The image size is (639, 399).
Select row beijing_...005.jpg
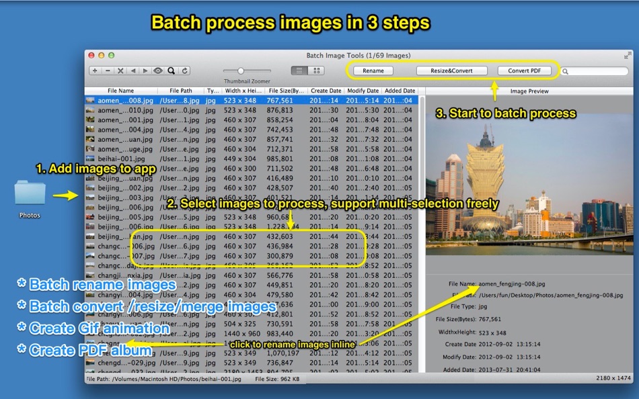pyautogui.click(x=252, y=217)
